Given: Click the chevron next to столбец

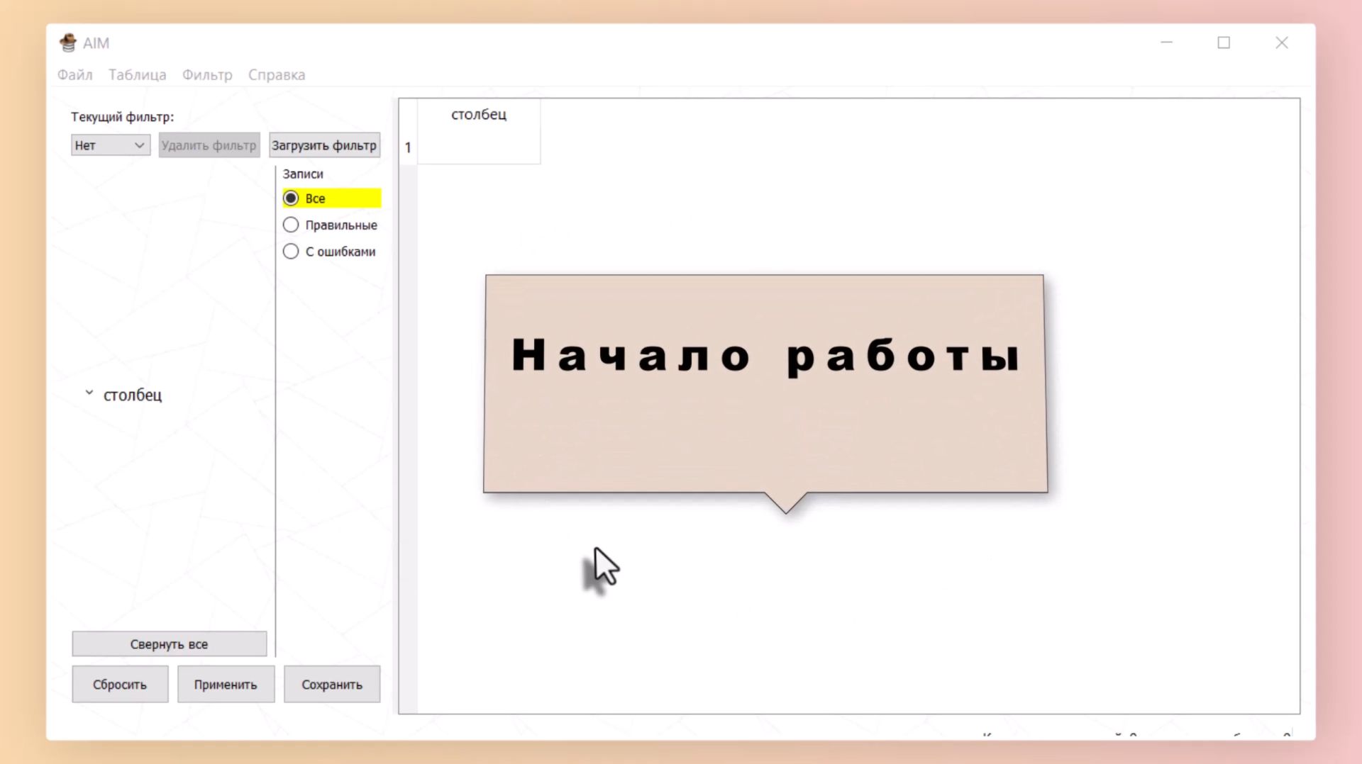Looking at the screenshot, I should (89, 392).
